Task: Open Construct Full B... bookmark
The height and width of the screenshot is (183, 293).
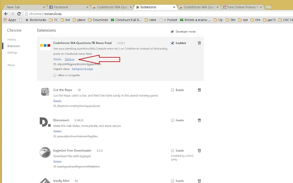Action: (x=126, y=20)
